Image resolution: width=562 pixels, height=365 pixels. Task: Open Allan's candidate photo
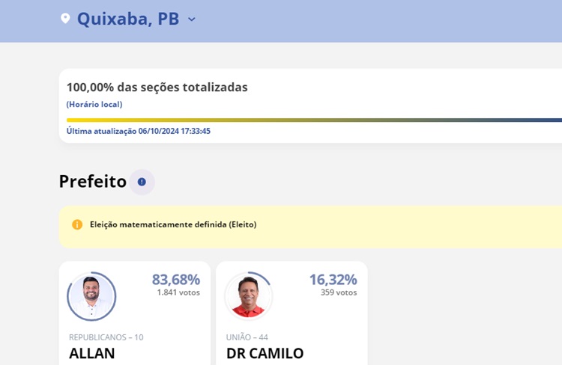coord(91,296)
